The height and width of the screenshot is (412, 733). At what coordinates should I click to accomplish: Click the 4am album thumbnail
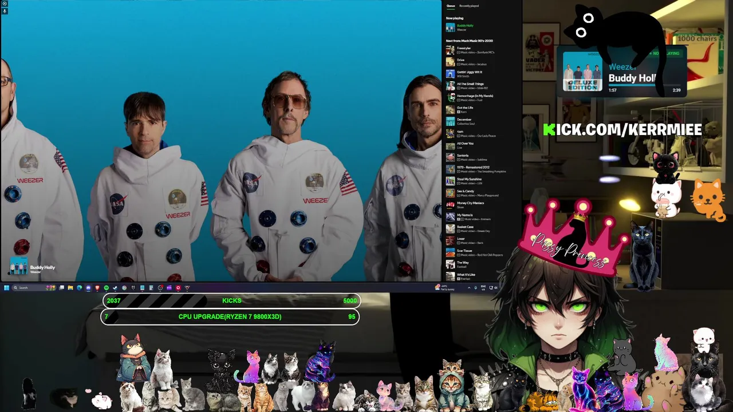[x=450, y=134]
